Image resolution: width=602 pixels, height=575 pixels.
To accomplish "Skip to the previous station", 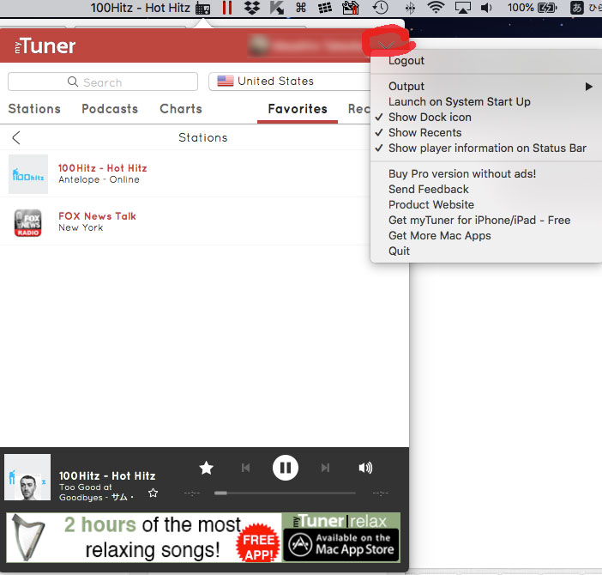I will coord(246,468).
